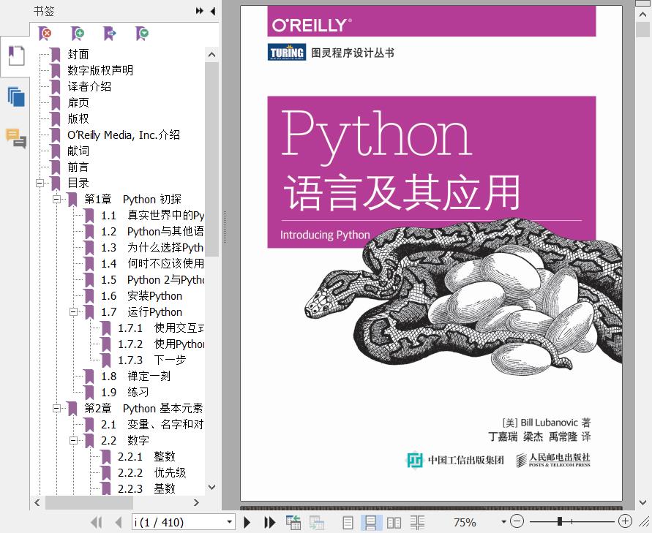
Task: Jump to 1.9 练习 bookmark
Action: pyautogui.click(x=124, y=393)
